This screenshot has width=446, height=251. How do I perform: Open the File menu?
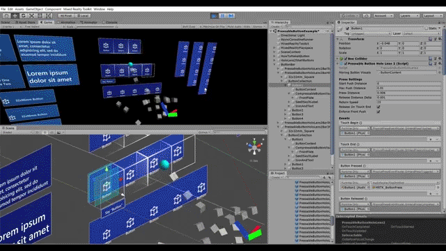coord(3,9)
